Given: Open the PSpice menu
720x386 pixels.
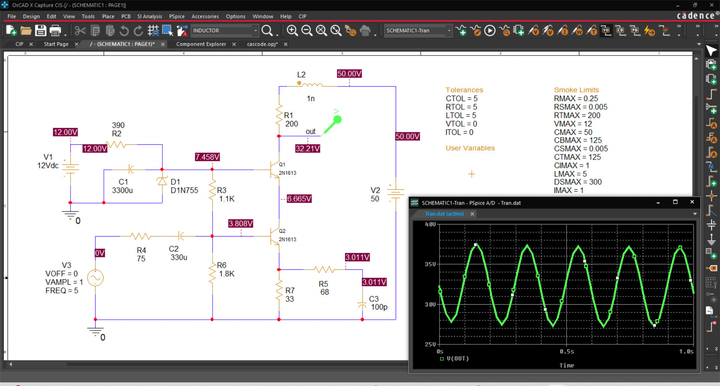Looking at the screenshot, I should tap(177, 16).
